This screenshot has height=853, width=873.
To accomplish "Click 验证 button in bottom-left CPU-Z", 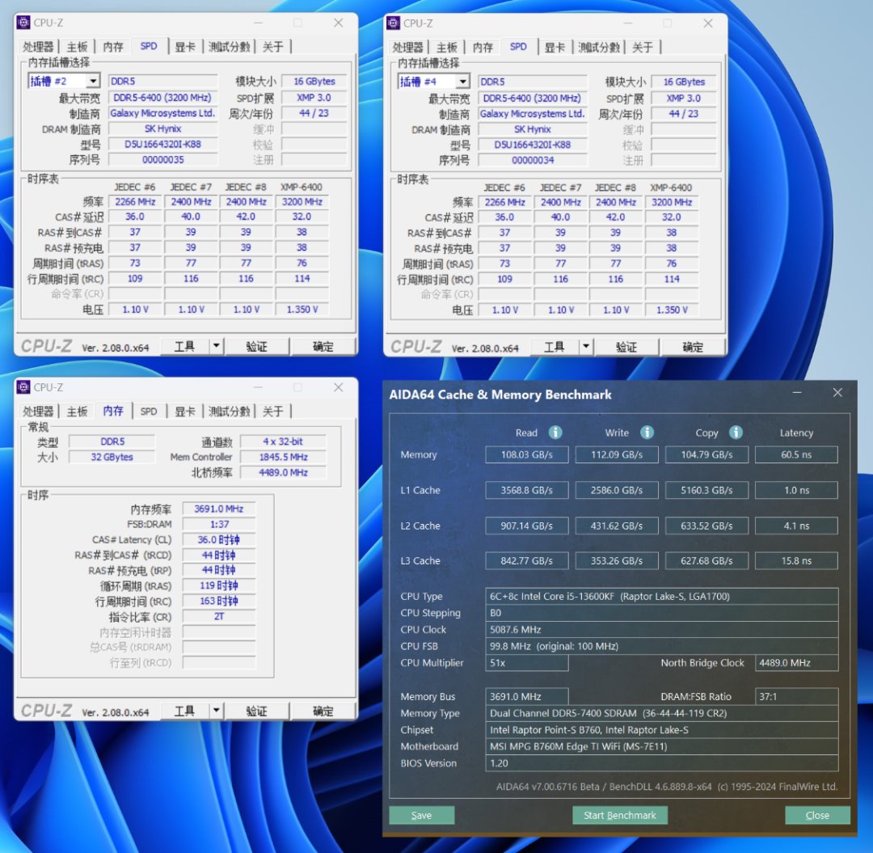I will (x=257, y=711).
